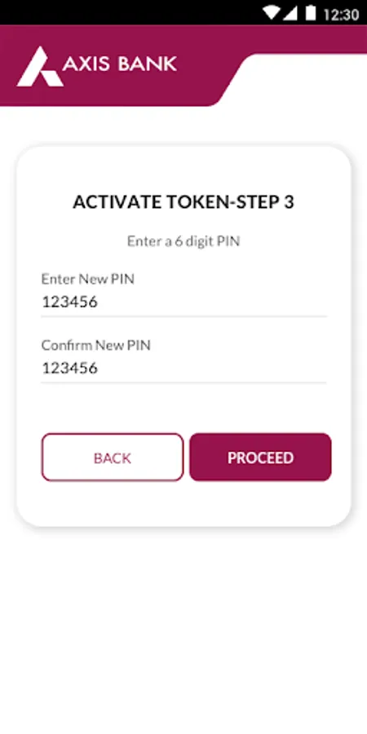Tap the cellular signal strength icon
Viewport: 367px width, 734px height.
pyautogui.click(x=290, y=13)
